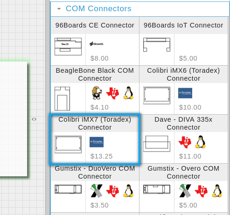Click Texas Instruments icon in BeagleBone Black card
This screenshot has width=230, height=215.
pos(112,93)
